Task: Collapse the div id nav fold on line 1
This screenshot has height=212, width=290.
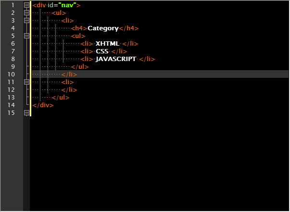Action: tap(26, 5)
